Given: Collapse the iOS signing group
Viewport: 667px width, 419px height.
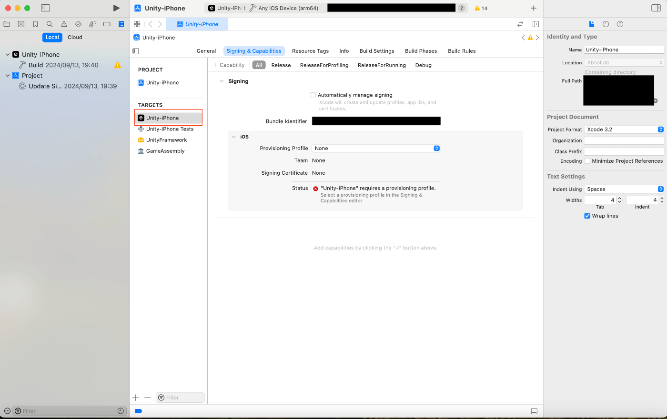Looking at the screenshot, I should (x=234, y=137).
